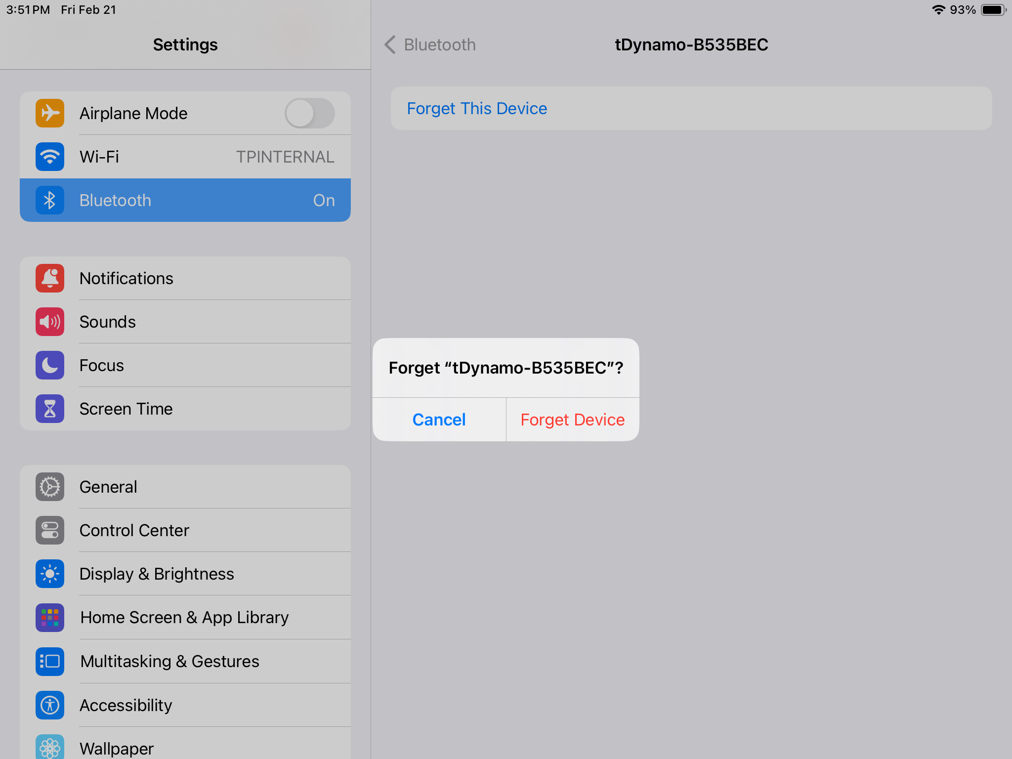Image resolution: width=1012 pixels, height=759 pixels.
Task: Tap the Screen Time hourglass icon
Action: click(50, 409)
